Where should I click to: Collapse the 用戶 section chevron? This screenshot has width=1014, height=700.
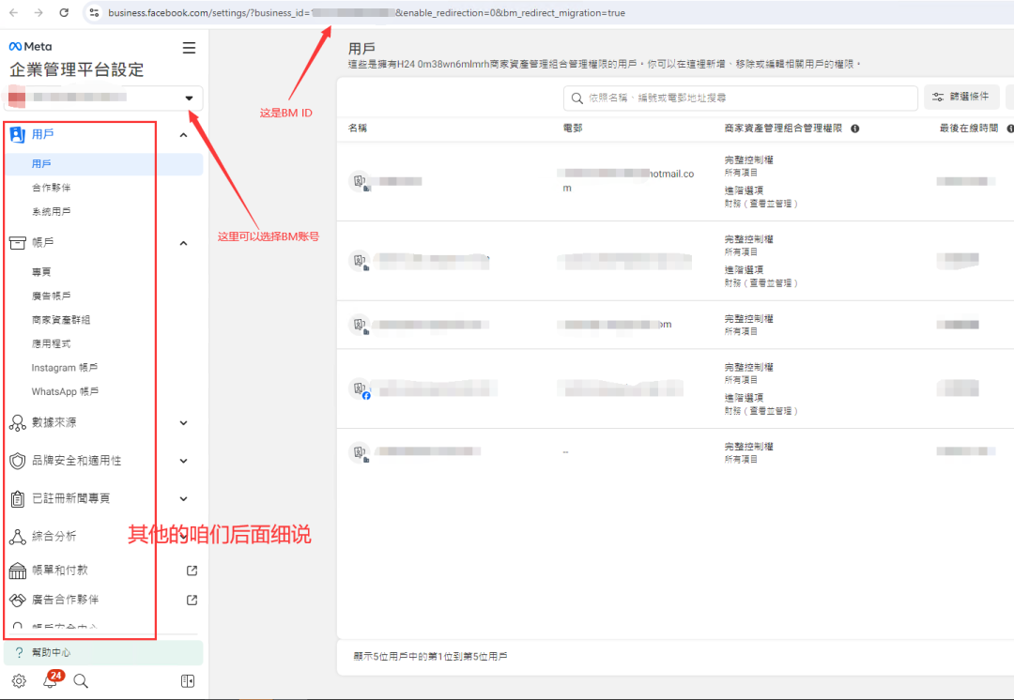[184, 135]
